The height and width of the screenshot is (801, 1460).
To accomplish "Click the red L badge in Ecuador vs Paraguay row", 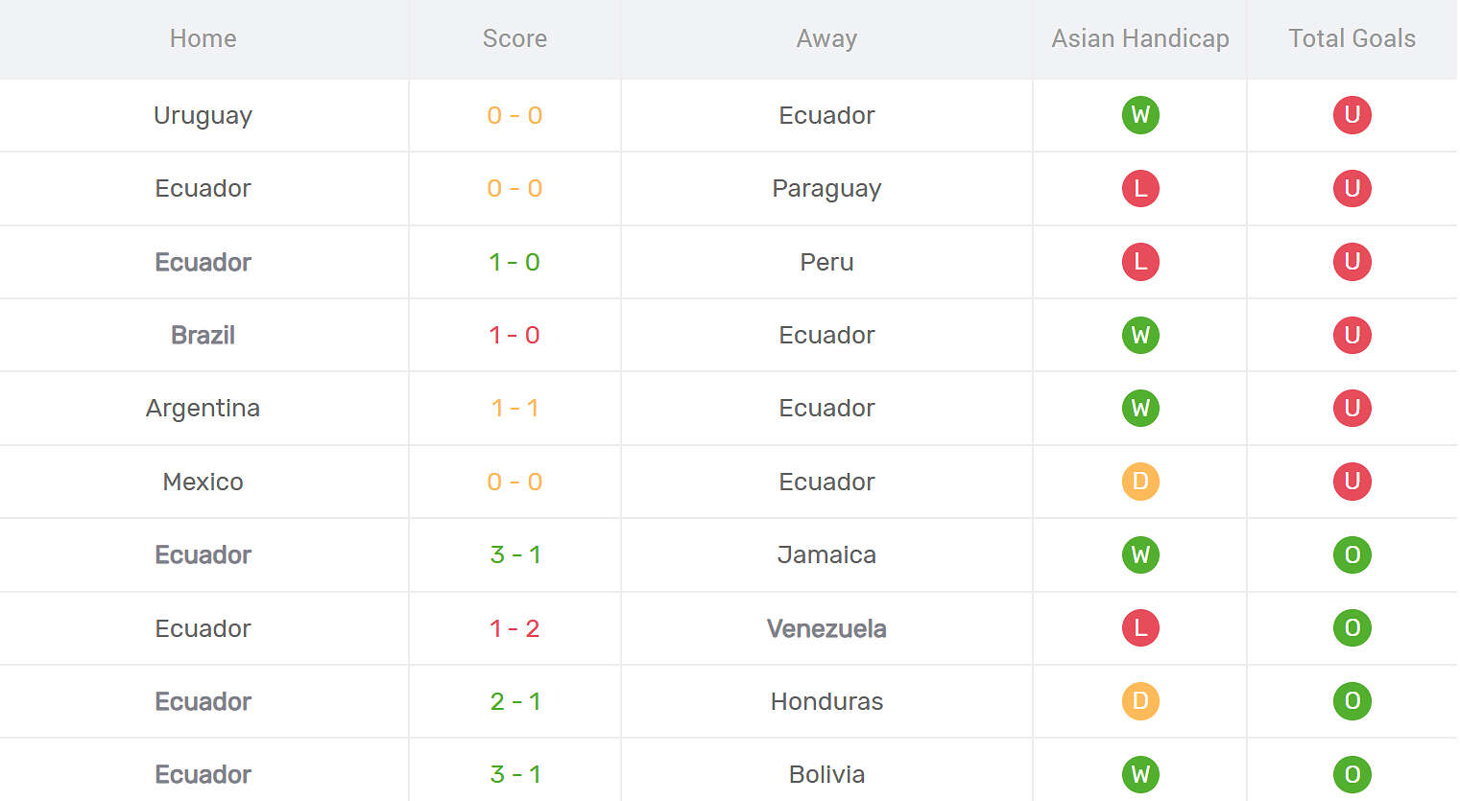I will tap(1140, 188).
